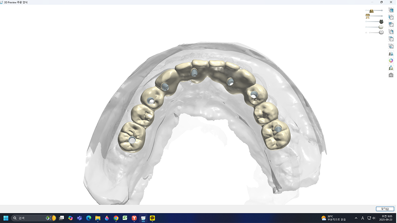Open the color wheel settings icon

[x=391, y=61]
